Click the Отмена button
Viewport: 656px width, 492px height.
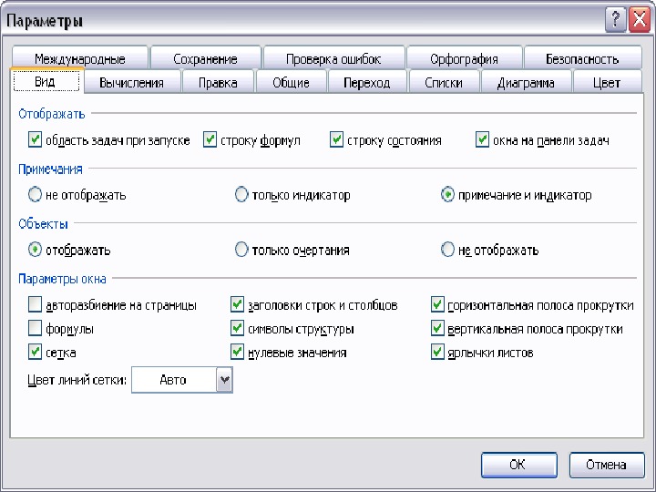(606, 465)
